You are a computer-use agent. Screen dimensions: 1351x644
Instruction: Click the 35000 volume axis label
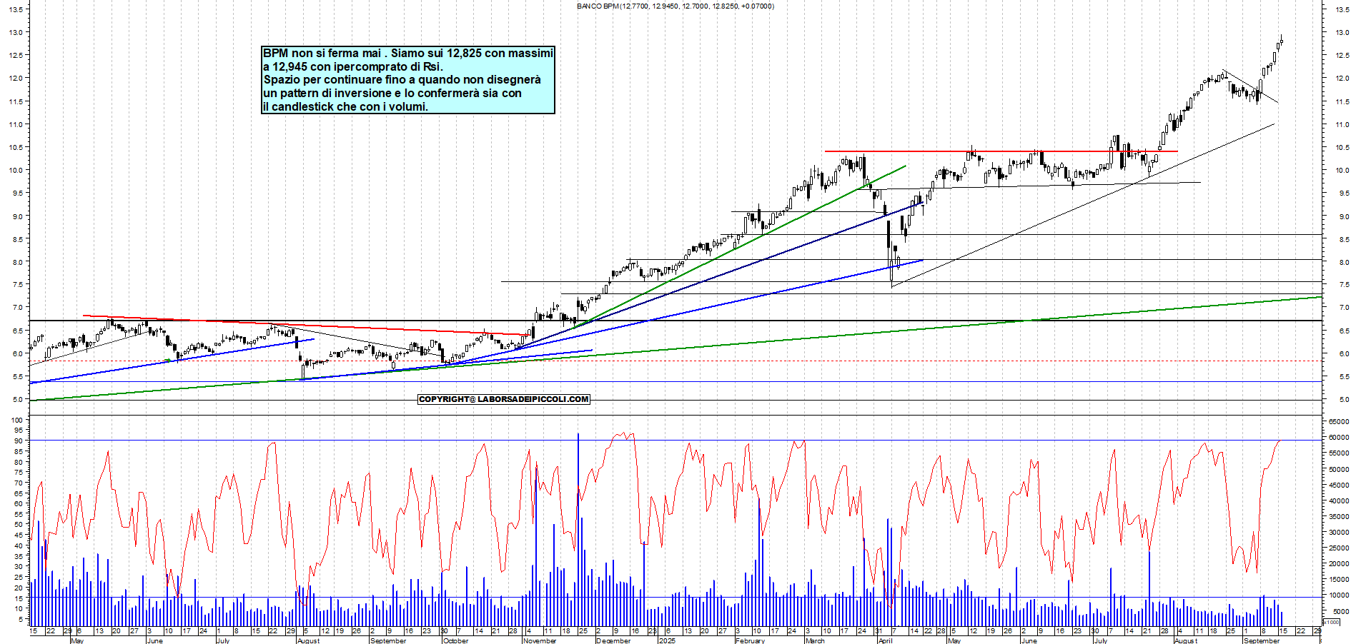click(x=1339, y=517)
